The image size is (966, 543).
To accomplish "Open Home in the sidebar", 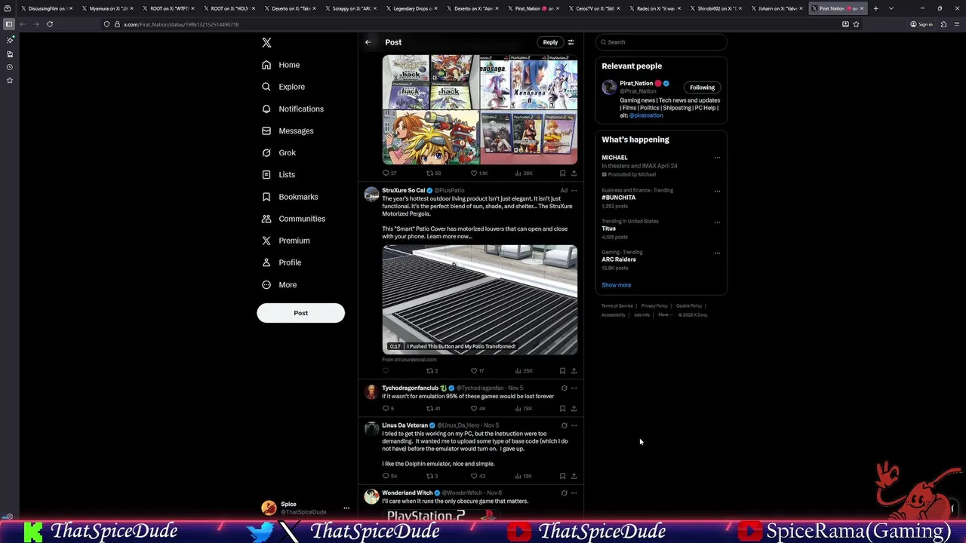I will coord(281,65).
